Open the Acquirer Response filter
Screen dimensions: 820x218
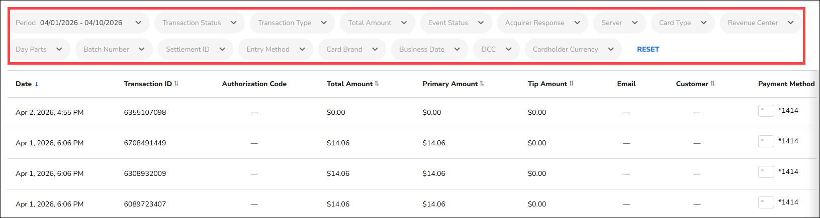(542, 23)
